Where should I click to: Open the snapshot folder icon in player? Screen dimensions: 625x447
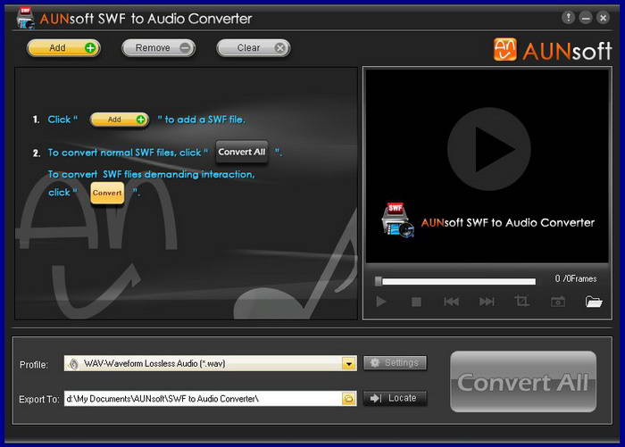pos(594,302)
